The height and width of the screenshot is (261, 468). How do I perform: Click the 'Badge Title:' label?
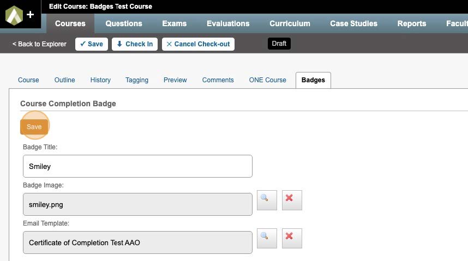40,147
